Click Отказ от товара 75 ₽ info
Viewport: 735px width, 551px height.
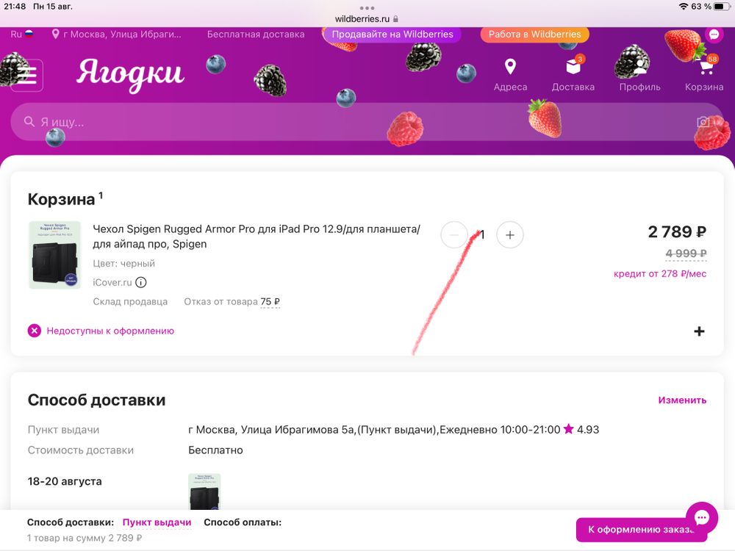coord(232,302)
